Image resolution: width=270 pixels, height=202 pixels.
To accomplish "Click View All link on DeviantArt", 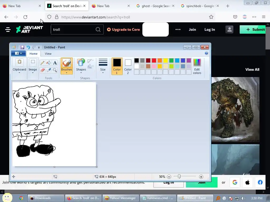I will coord(252,69).
